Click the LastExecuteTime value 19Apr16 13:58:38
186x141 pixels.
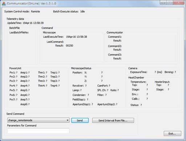(76, 37)
